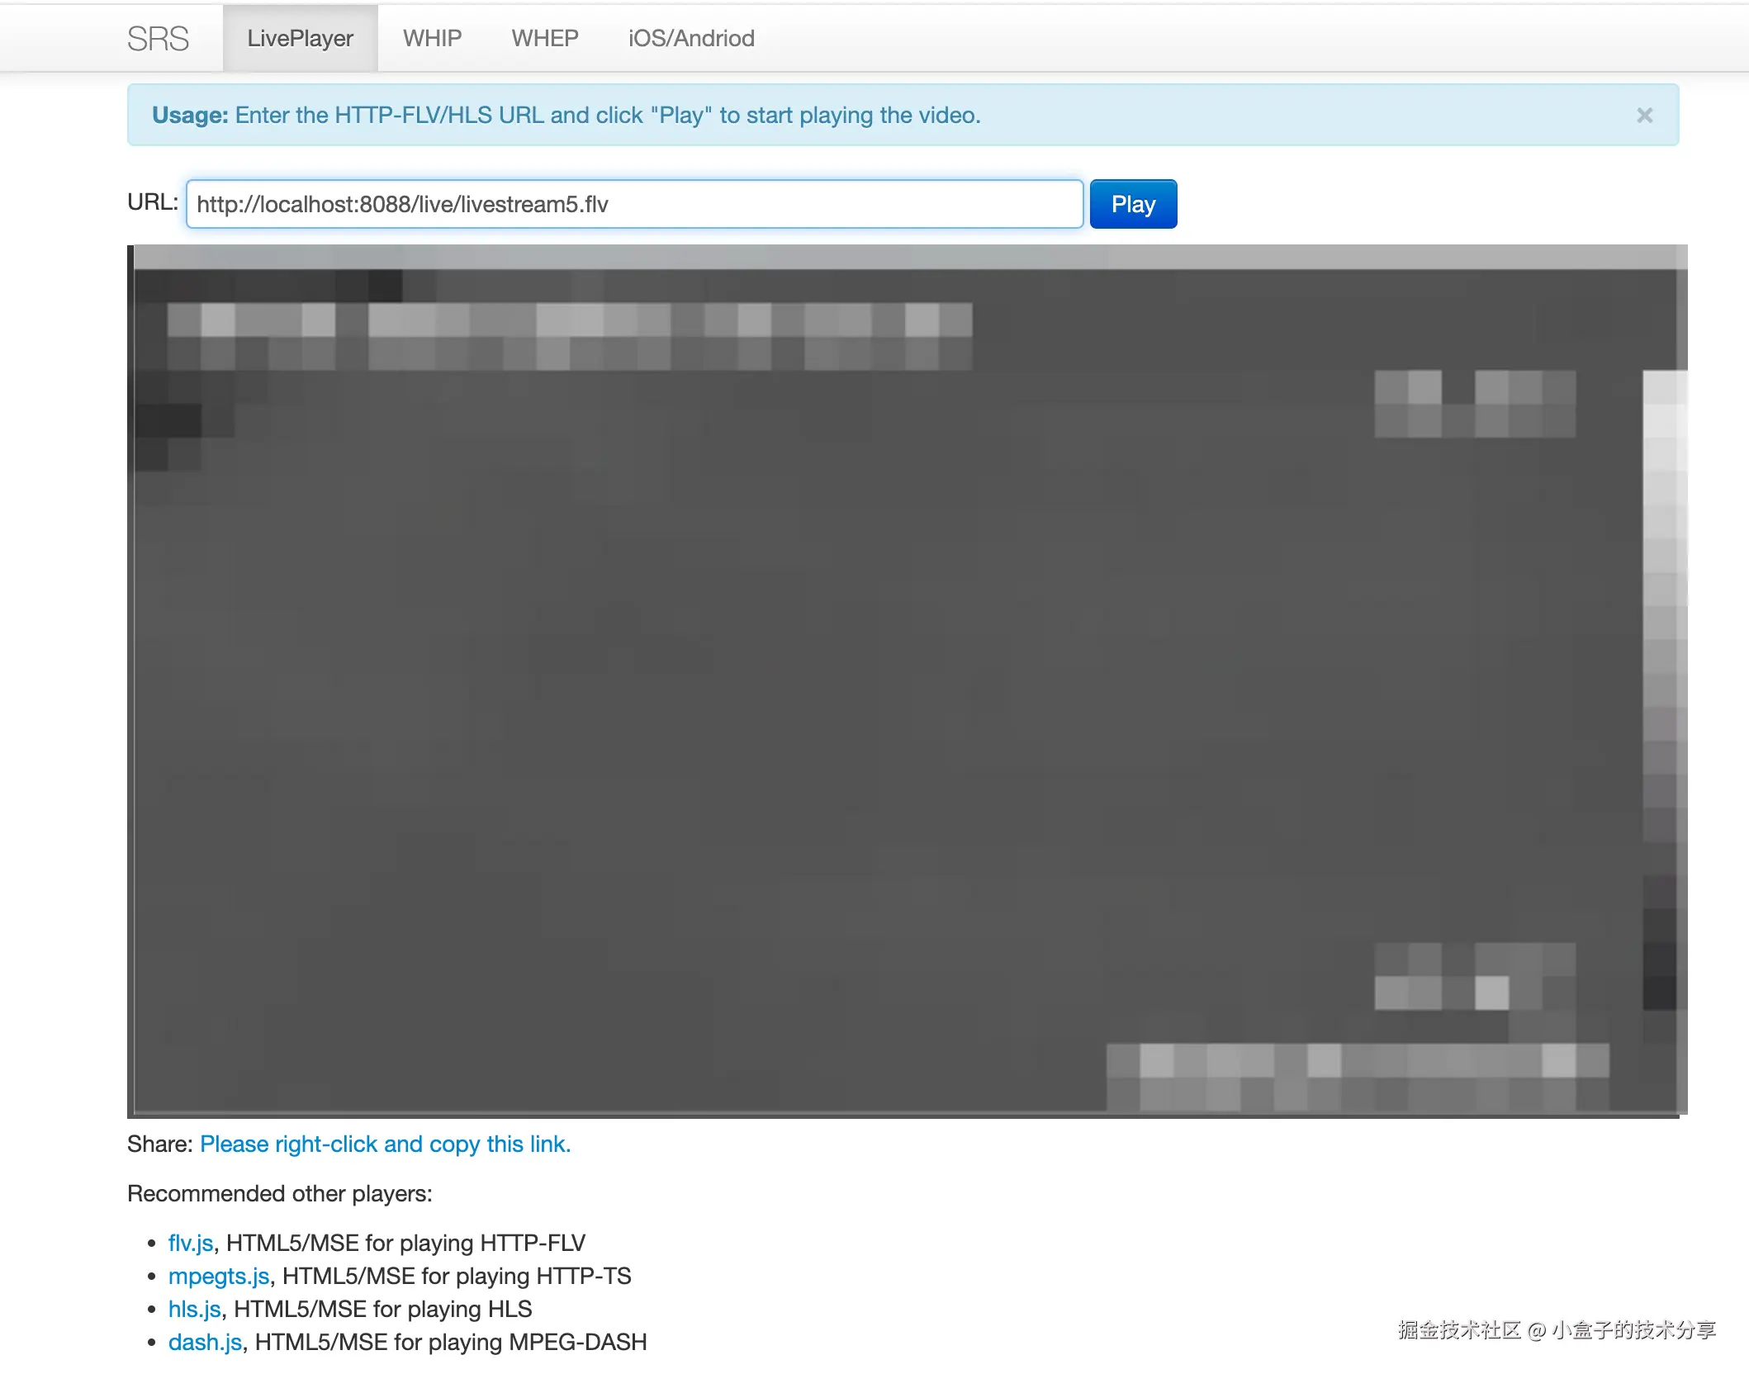Follow the hls.js link
Screen dimensions: 1749x1374
(195, 1309)
